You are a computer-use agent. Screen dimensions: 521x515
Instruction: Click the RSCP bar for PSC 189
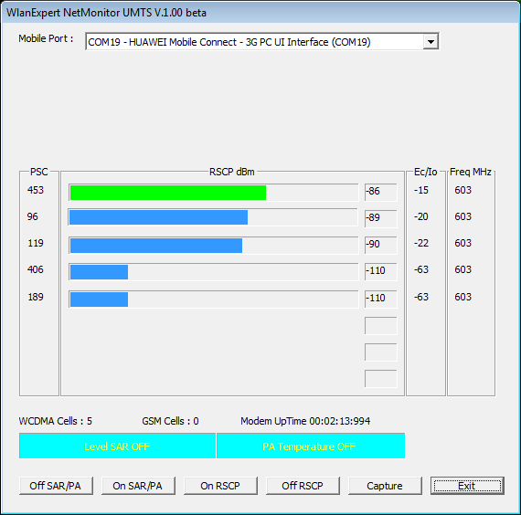click(x=99, y=300)
